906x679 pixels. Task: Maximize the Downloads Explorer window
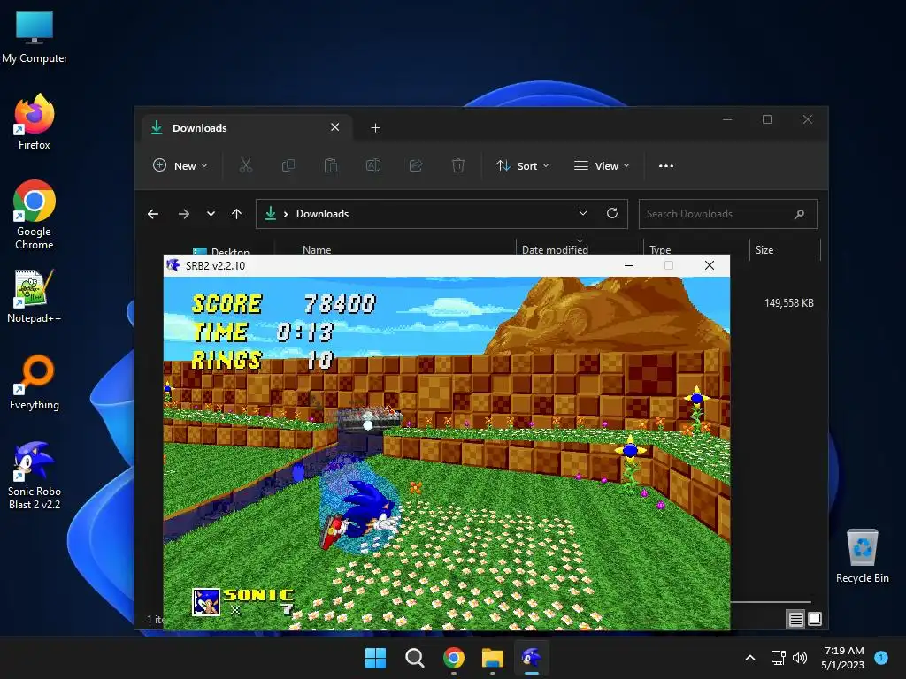[x=767, y=119]
